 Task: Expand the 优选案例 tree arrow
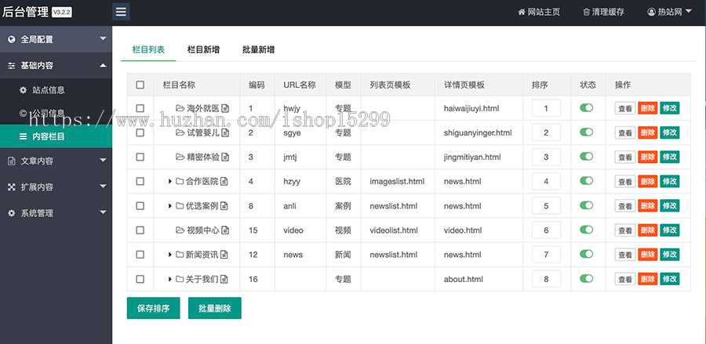pyautogui.click(x=169, y=206)
